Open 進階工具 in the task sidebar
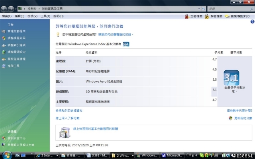 (x=14, y=66)
